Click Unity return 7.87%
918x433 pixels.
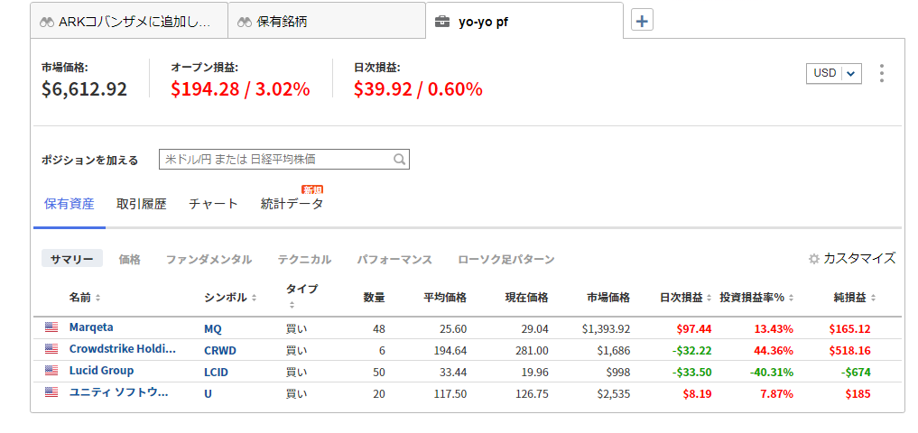pyautogui.click(x=776, y=394)
